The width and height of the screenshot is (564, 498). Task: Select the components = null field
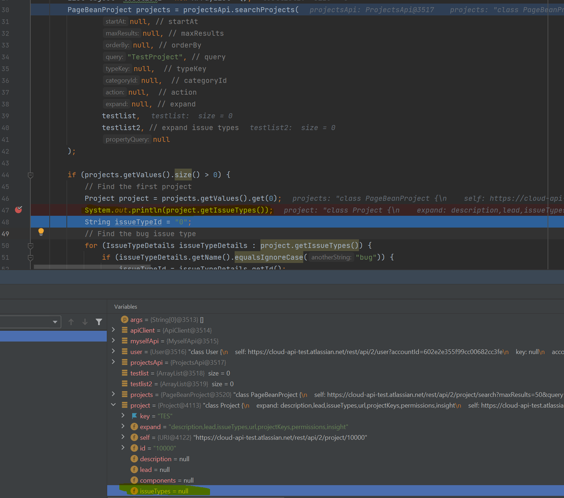335,480
